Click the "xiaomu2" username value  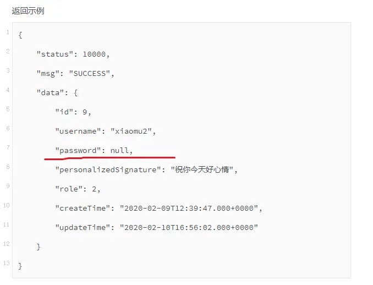[x=133, y=131]
